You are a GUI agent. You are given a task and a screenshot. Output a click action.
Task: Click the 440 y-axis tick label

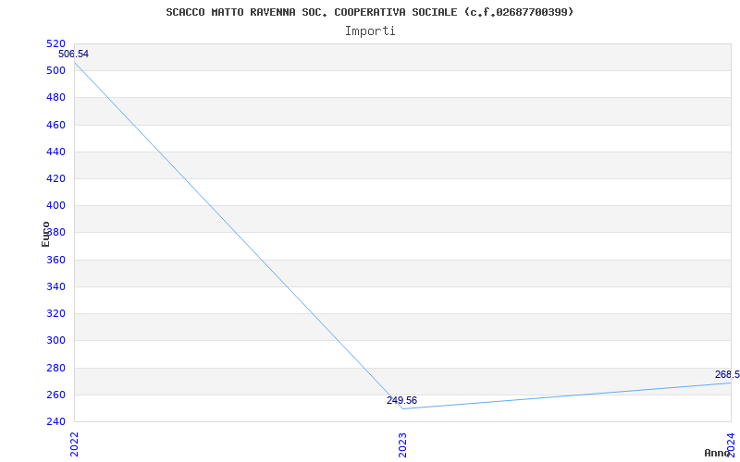(x=55, y=152)
